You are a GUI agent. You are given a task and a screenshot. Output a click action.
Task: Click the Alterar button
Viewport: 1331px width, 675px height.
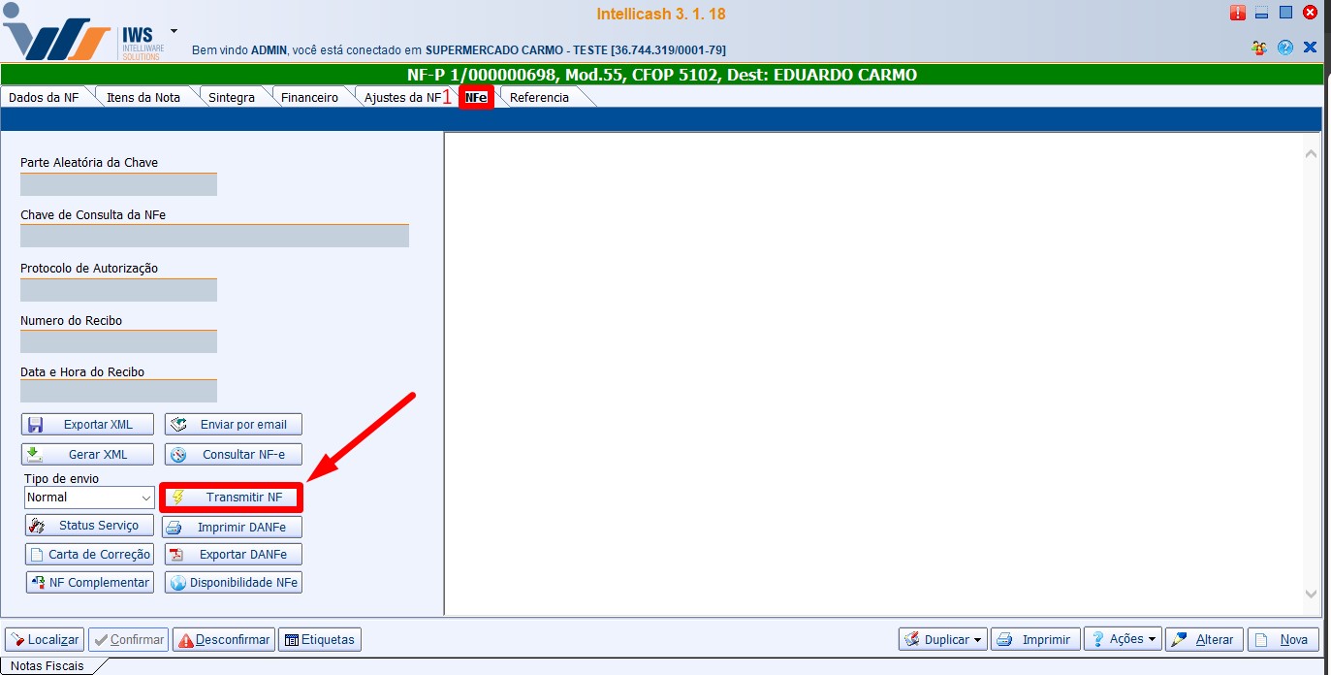pyautogui.click(x=1203, y=640)
